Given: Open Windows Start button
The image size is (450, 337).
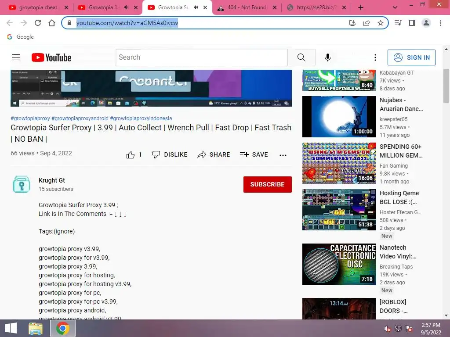Looking at the screenshot, I should 11,328.
